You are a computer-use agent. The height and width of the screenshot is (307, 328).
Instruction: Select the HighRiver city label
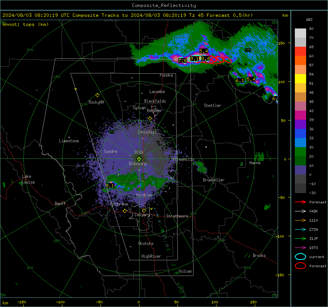coord(151,256)
